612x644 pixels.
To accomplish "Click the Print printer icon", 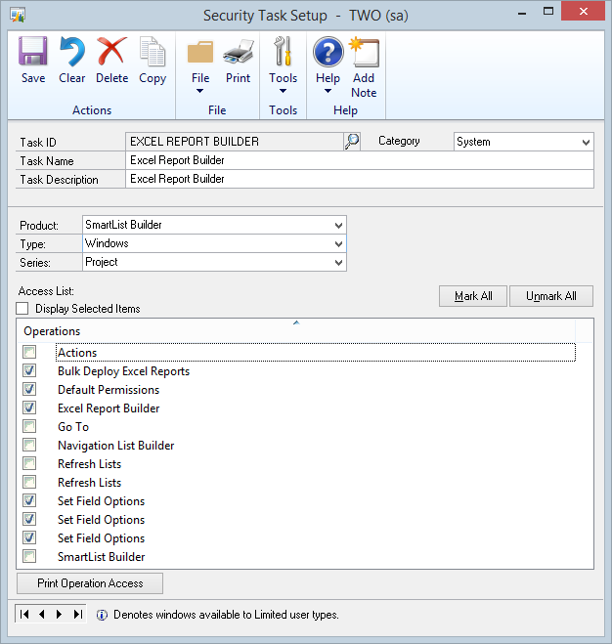I will (238, 52).
